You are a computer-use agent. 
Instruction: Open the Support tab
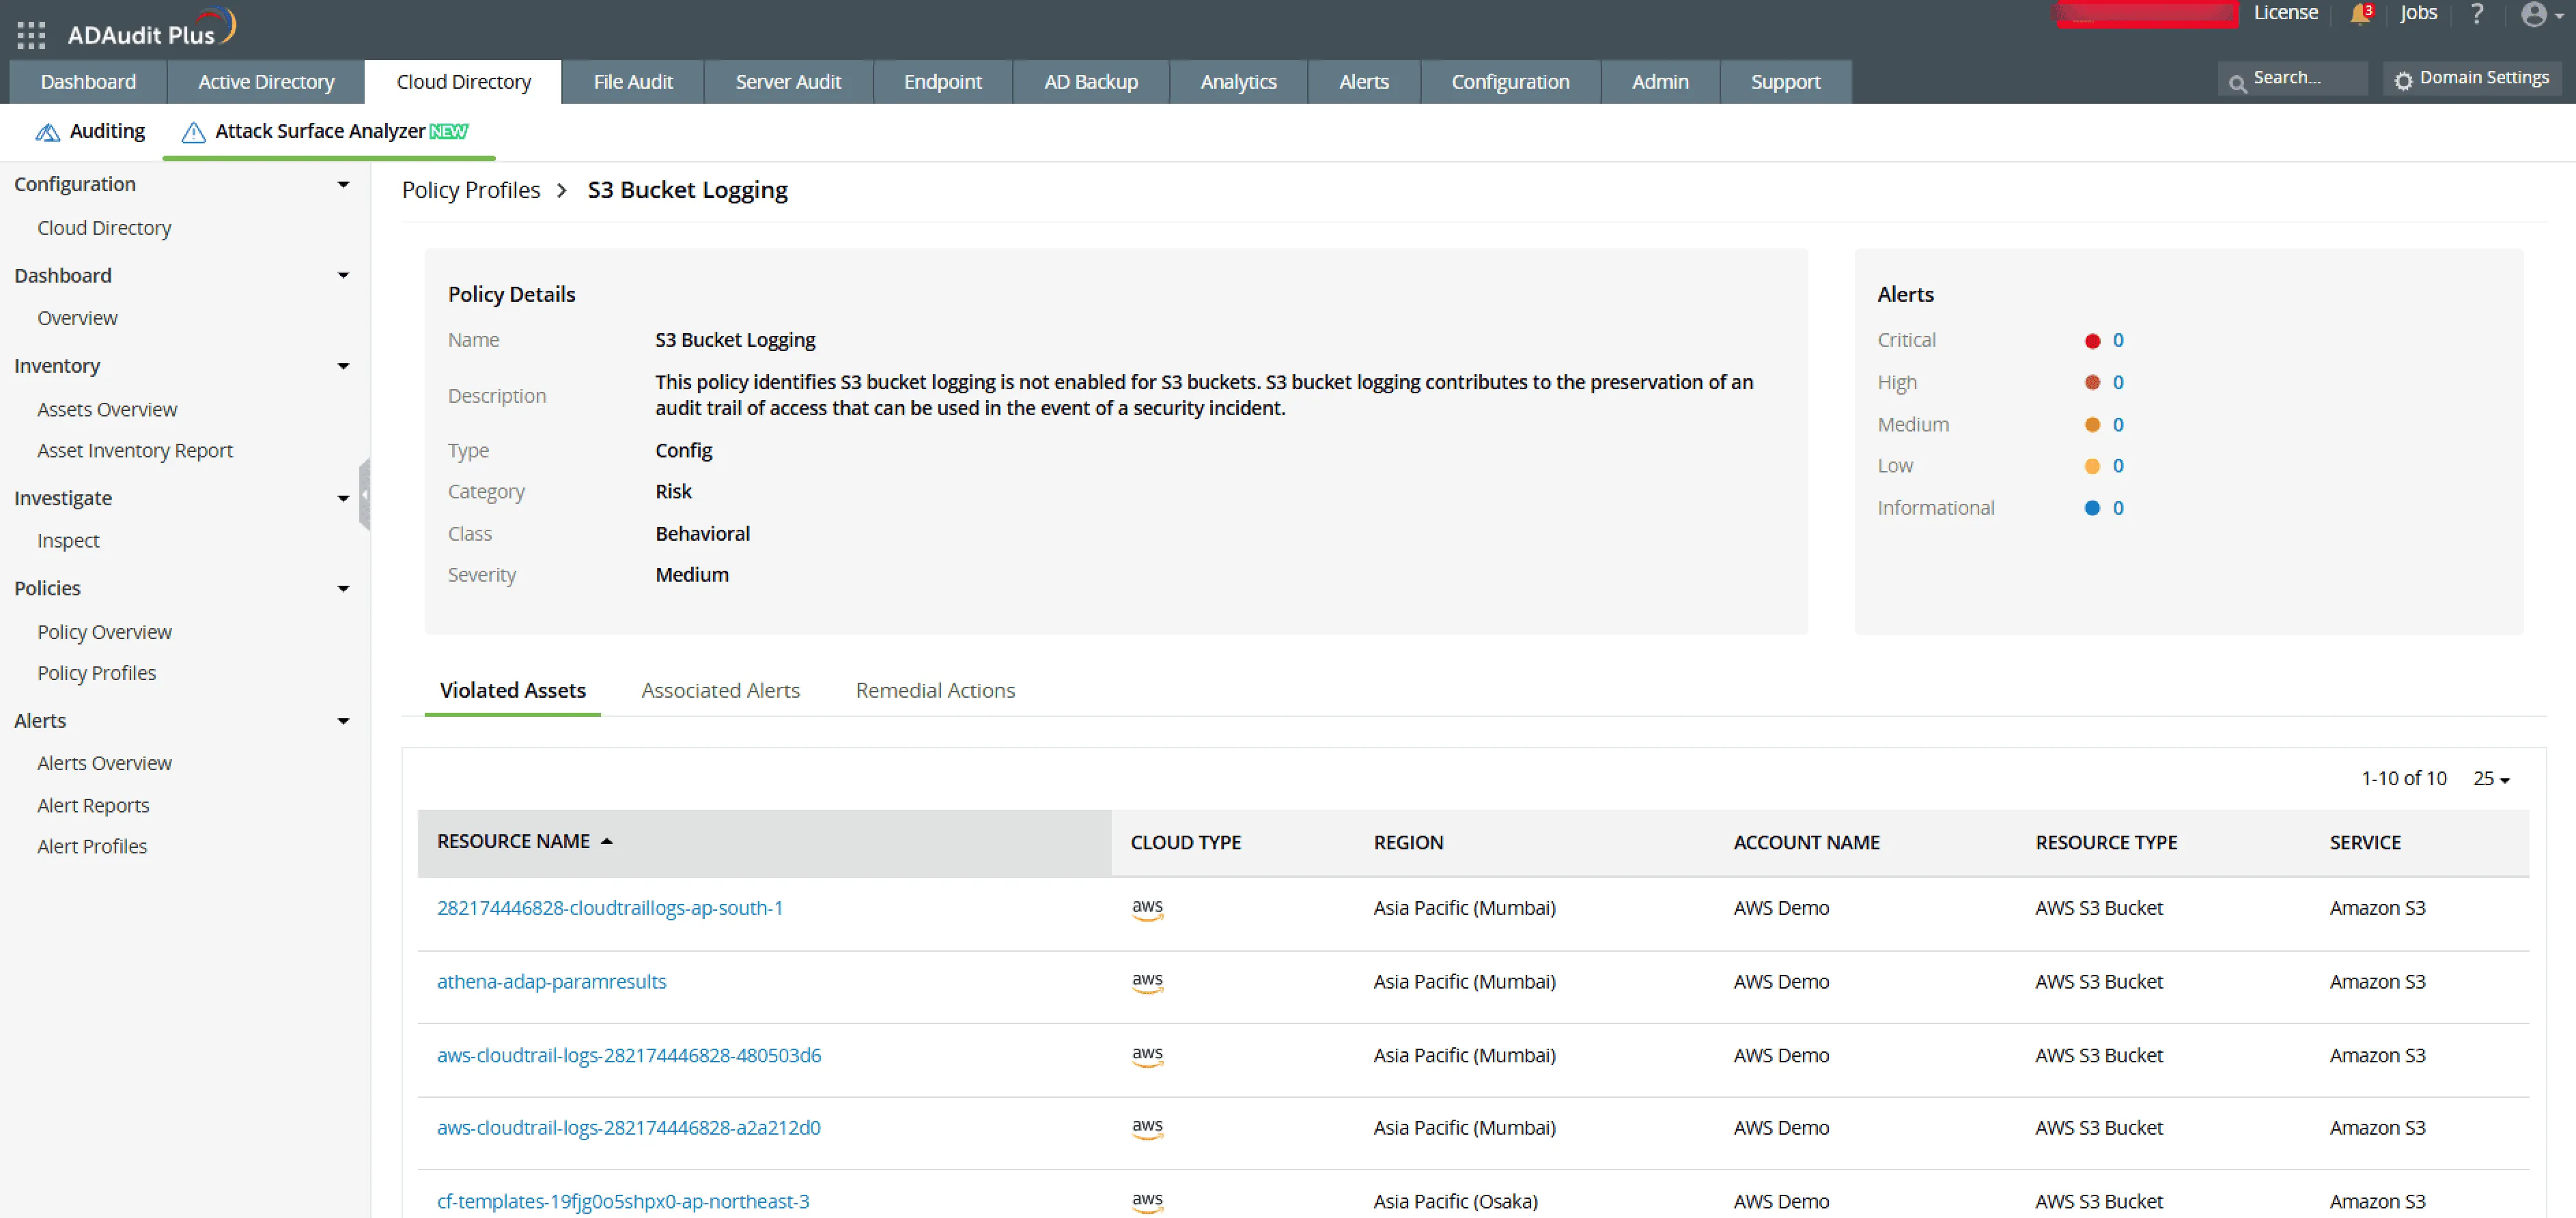tap(1785, 82)
